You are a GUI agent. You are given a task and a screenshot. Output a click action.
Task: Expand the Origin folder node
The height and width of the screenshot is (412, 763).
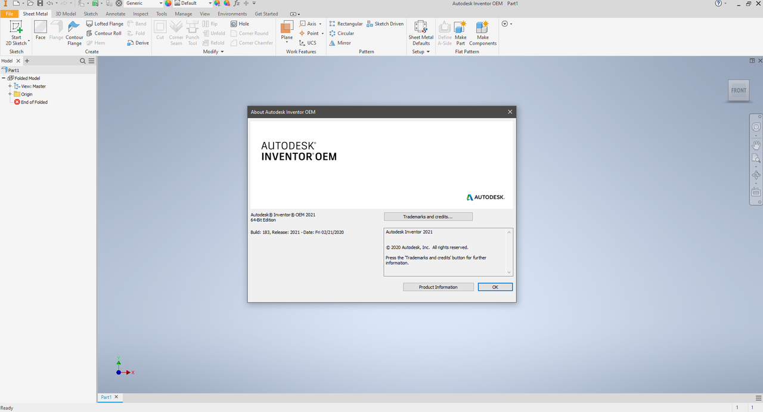pos(10,94)
